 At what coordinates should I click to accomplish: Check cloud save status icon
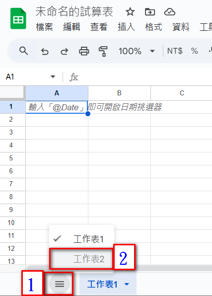[170, 12]
